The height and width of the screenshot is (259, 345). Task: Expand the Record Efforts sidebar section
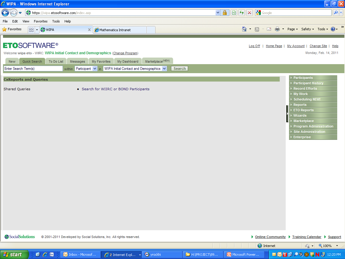[x=313, y=88]
